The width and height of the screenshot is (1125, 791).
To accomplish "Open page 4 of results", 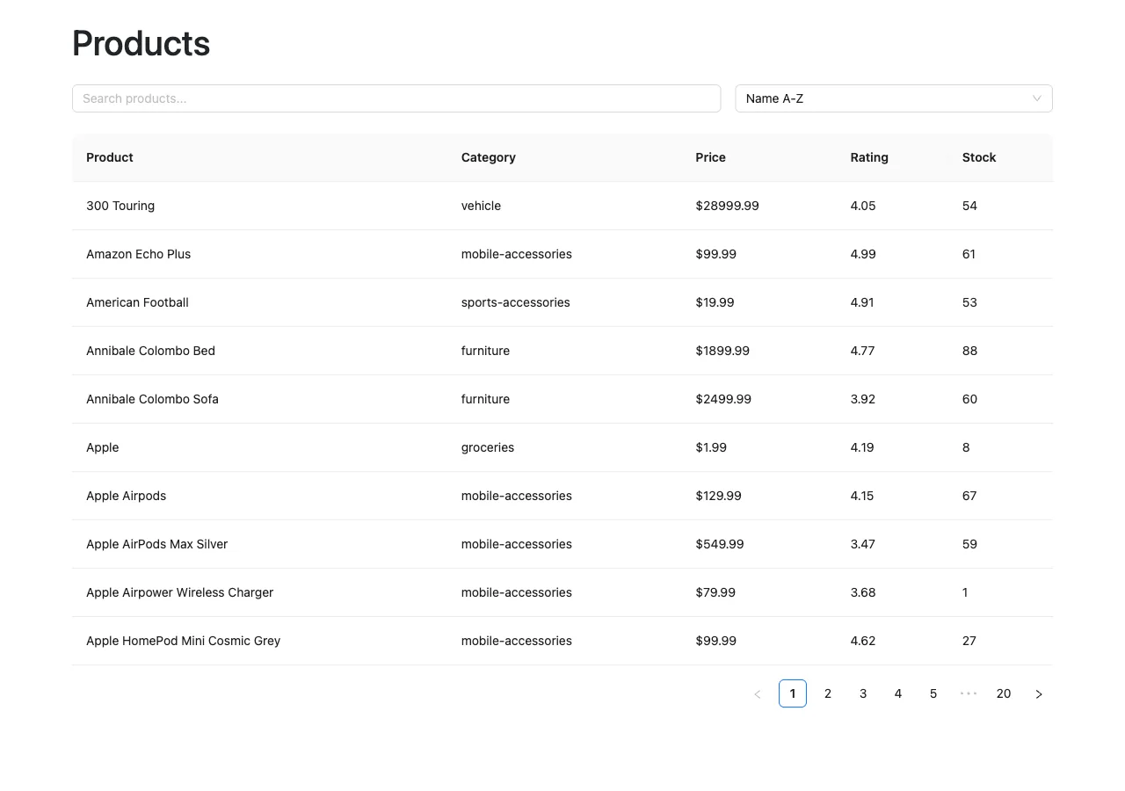I will 898,693.
